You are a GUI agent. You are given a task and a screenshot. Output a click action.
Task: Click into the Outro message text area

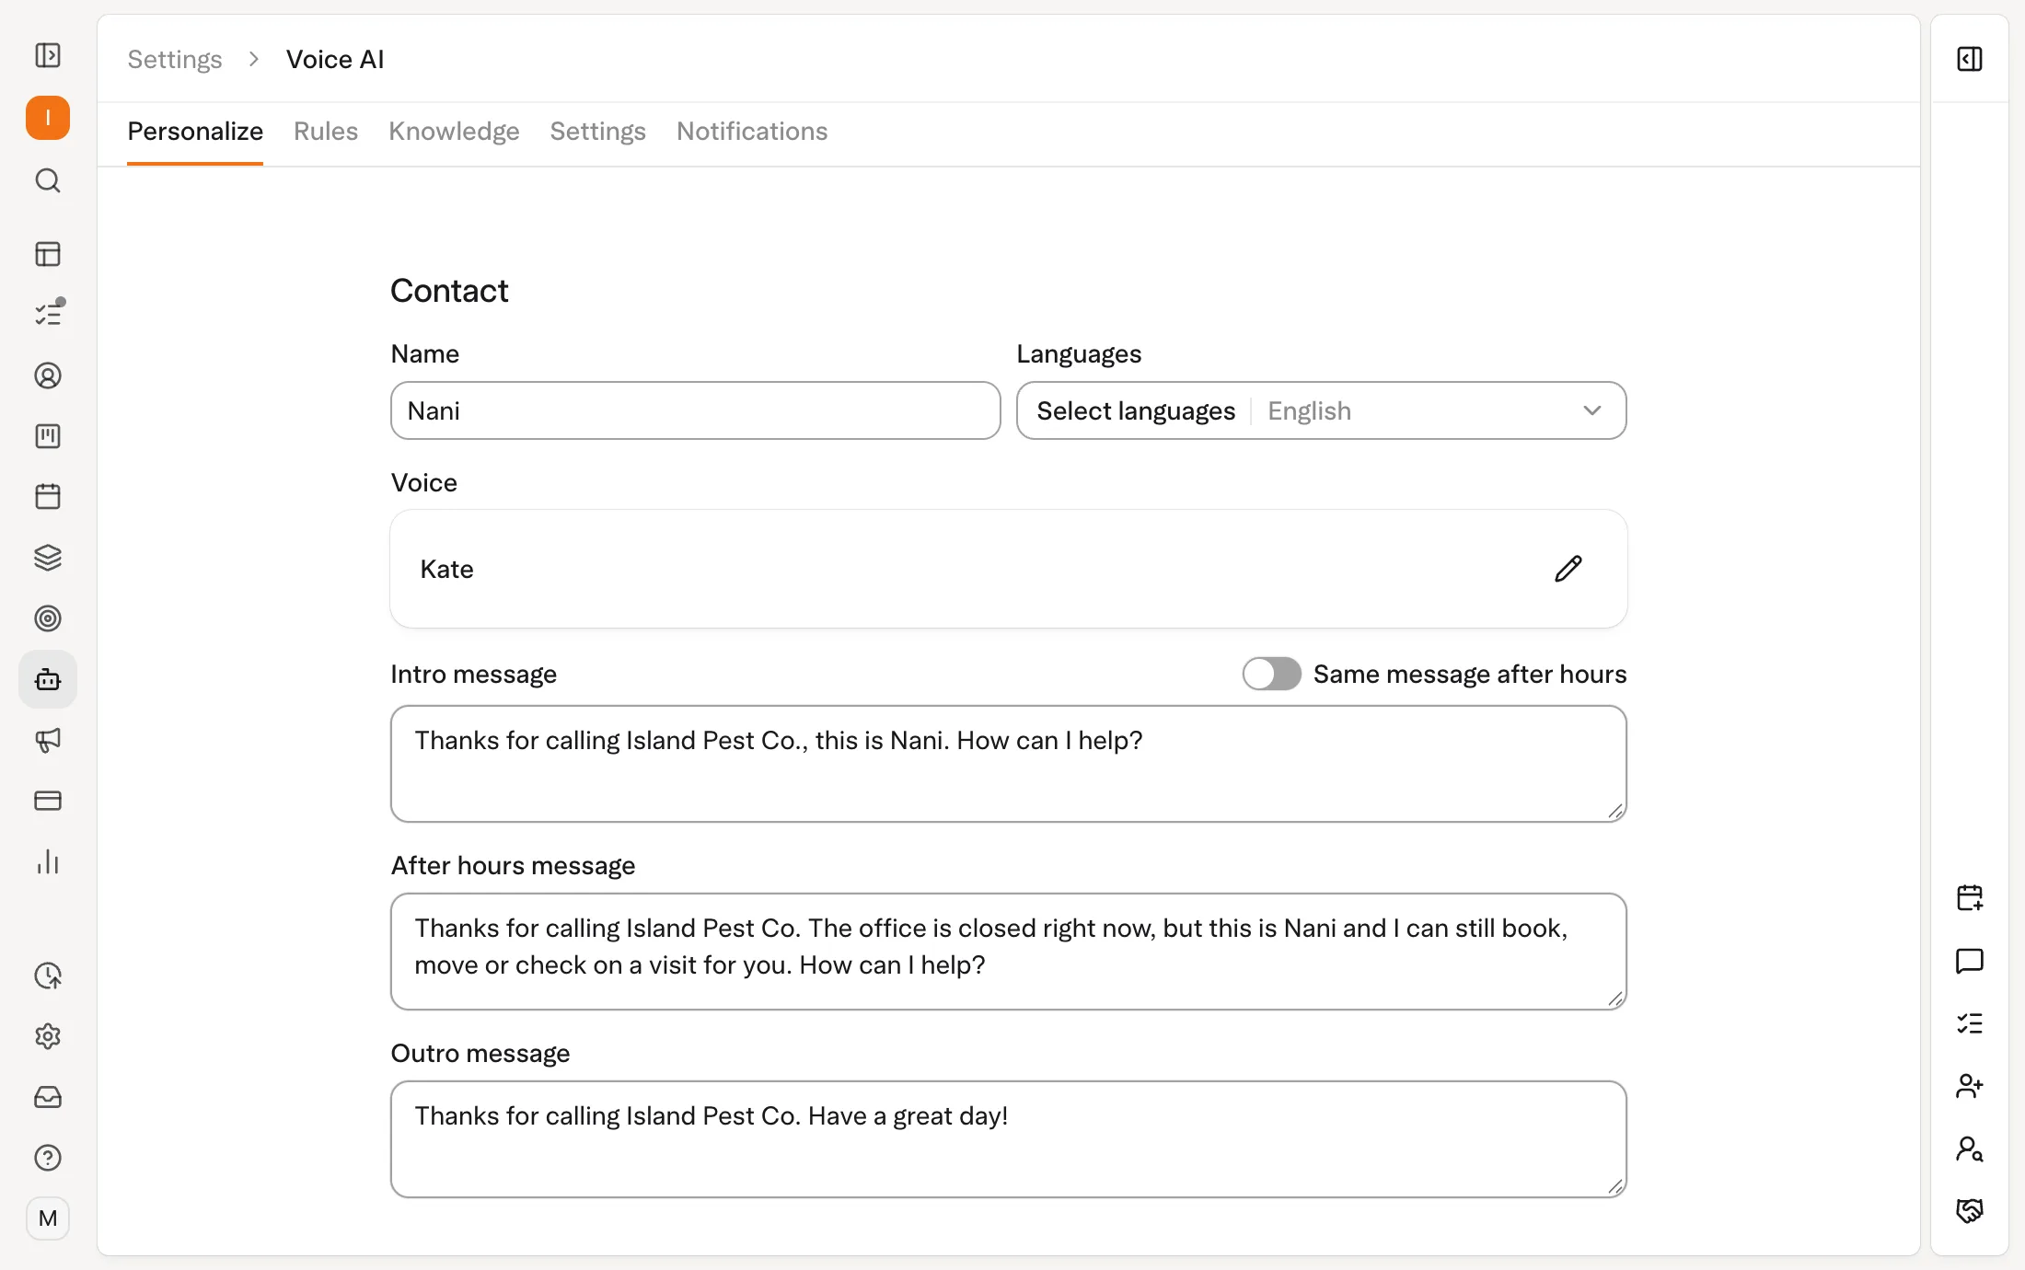(1009, 1139)
